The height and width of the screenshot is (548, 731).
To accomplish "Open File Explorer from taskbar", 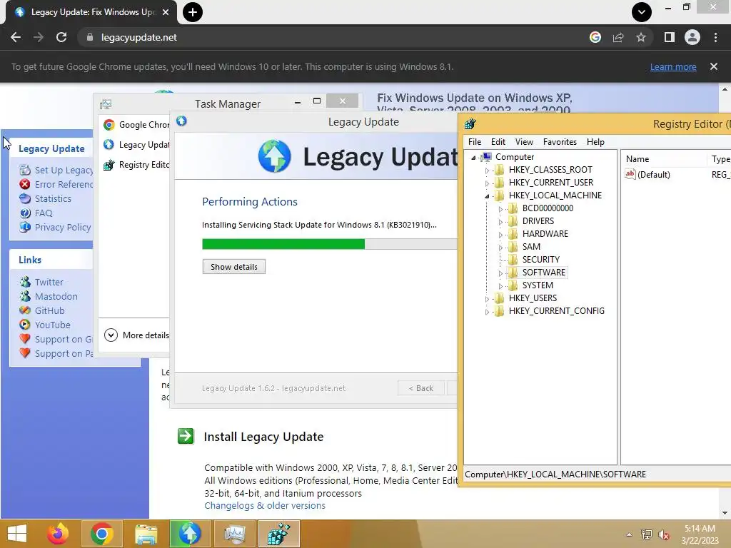I will click(x=146, y=534).
